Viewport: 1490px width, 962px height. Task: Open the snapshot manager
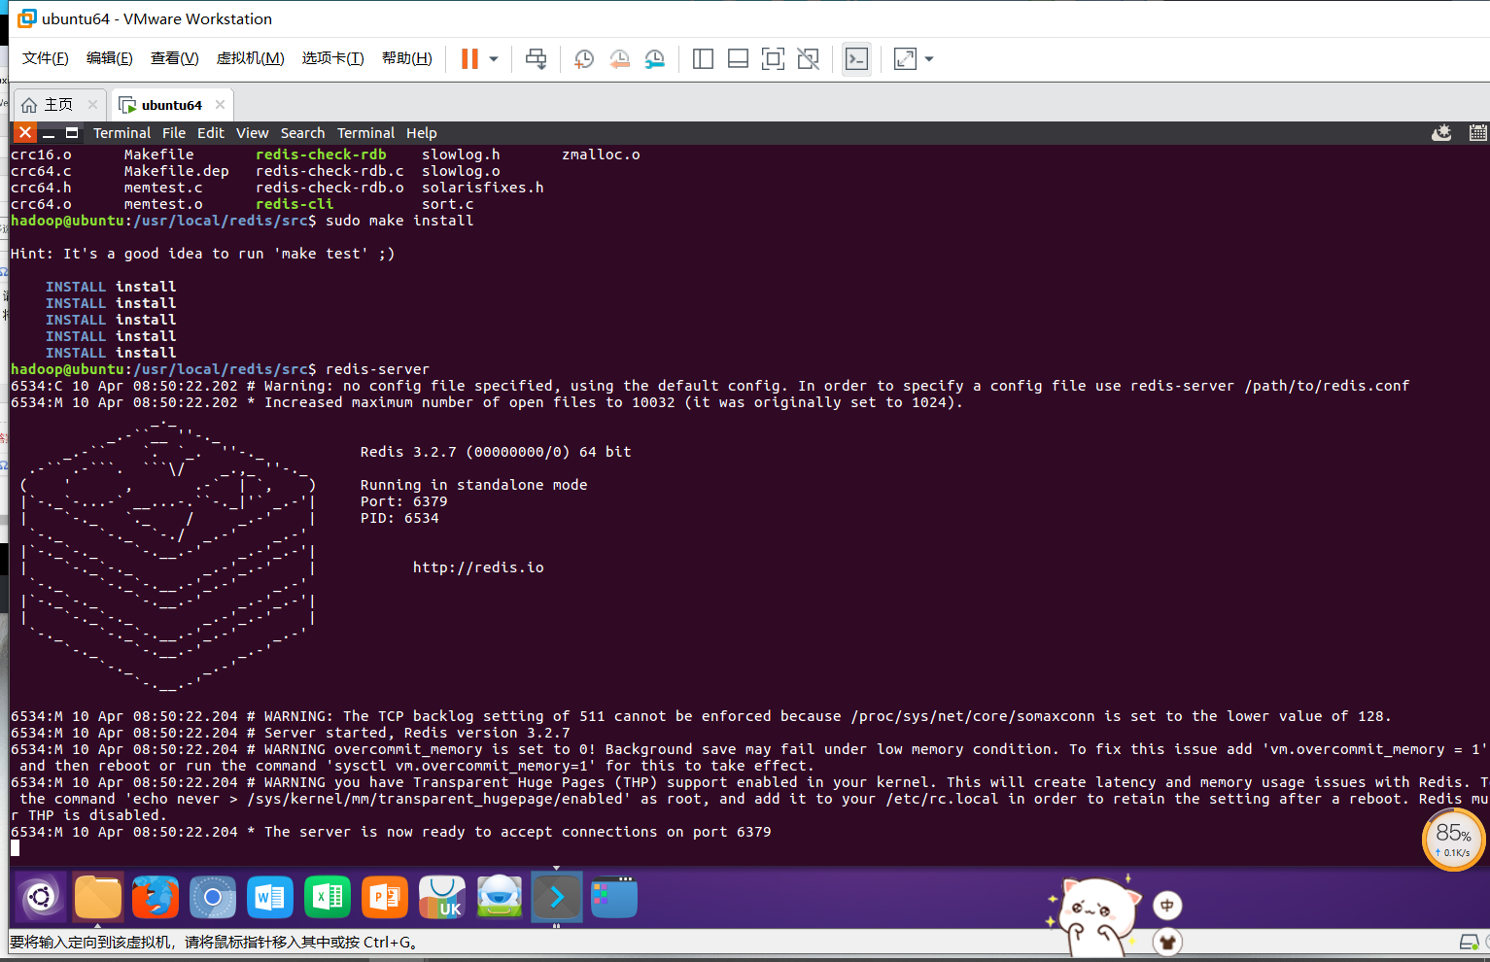point(655,59)
